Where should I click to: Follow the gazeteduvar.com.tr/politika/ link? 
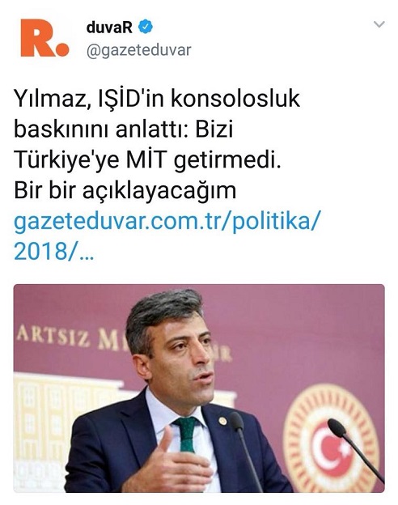pos(167,221)
